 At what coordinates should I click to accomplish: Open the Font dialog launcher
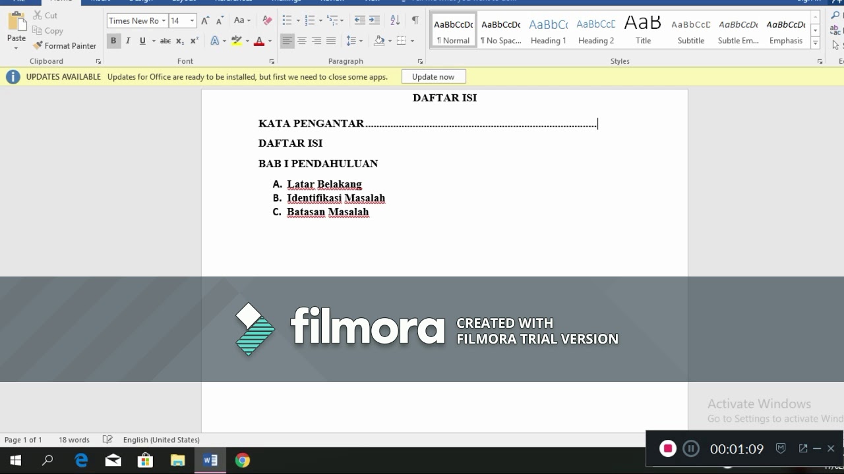[x=272, y=61]
